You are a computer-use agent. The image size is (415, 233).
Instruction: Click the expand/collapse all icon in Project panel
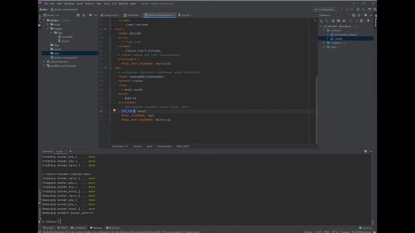pyautogui.click(x=84, y=15)
